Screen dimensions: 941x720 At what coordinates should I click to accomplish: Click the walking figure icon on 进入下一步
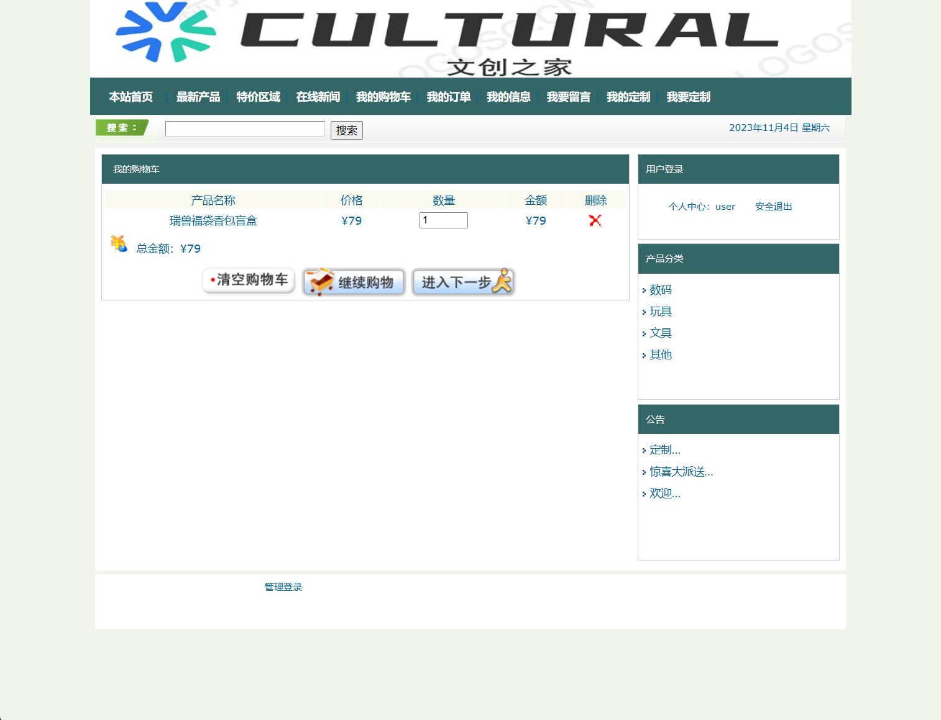click(503, 281)
